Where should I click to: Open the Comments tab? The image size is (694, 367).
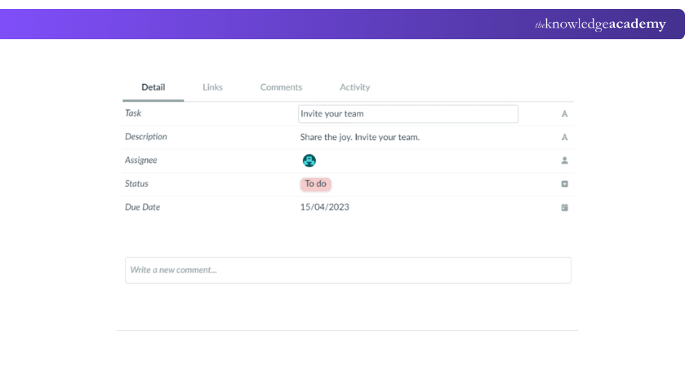click(281, 87)
